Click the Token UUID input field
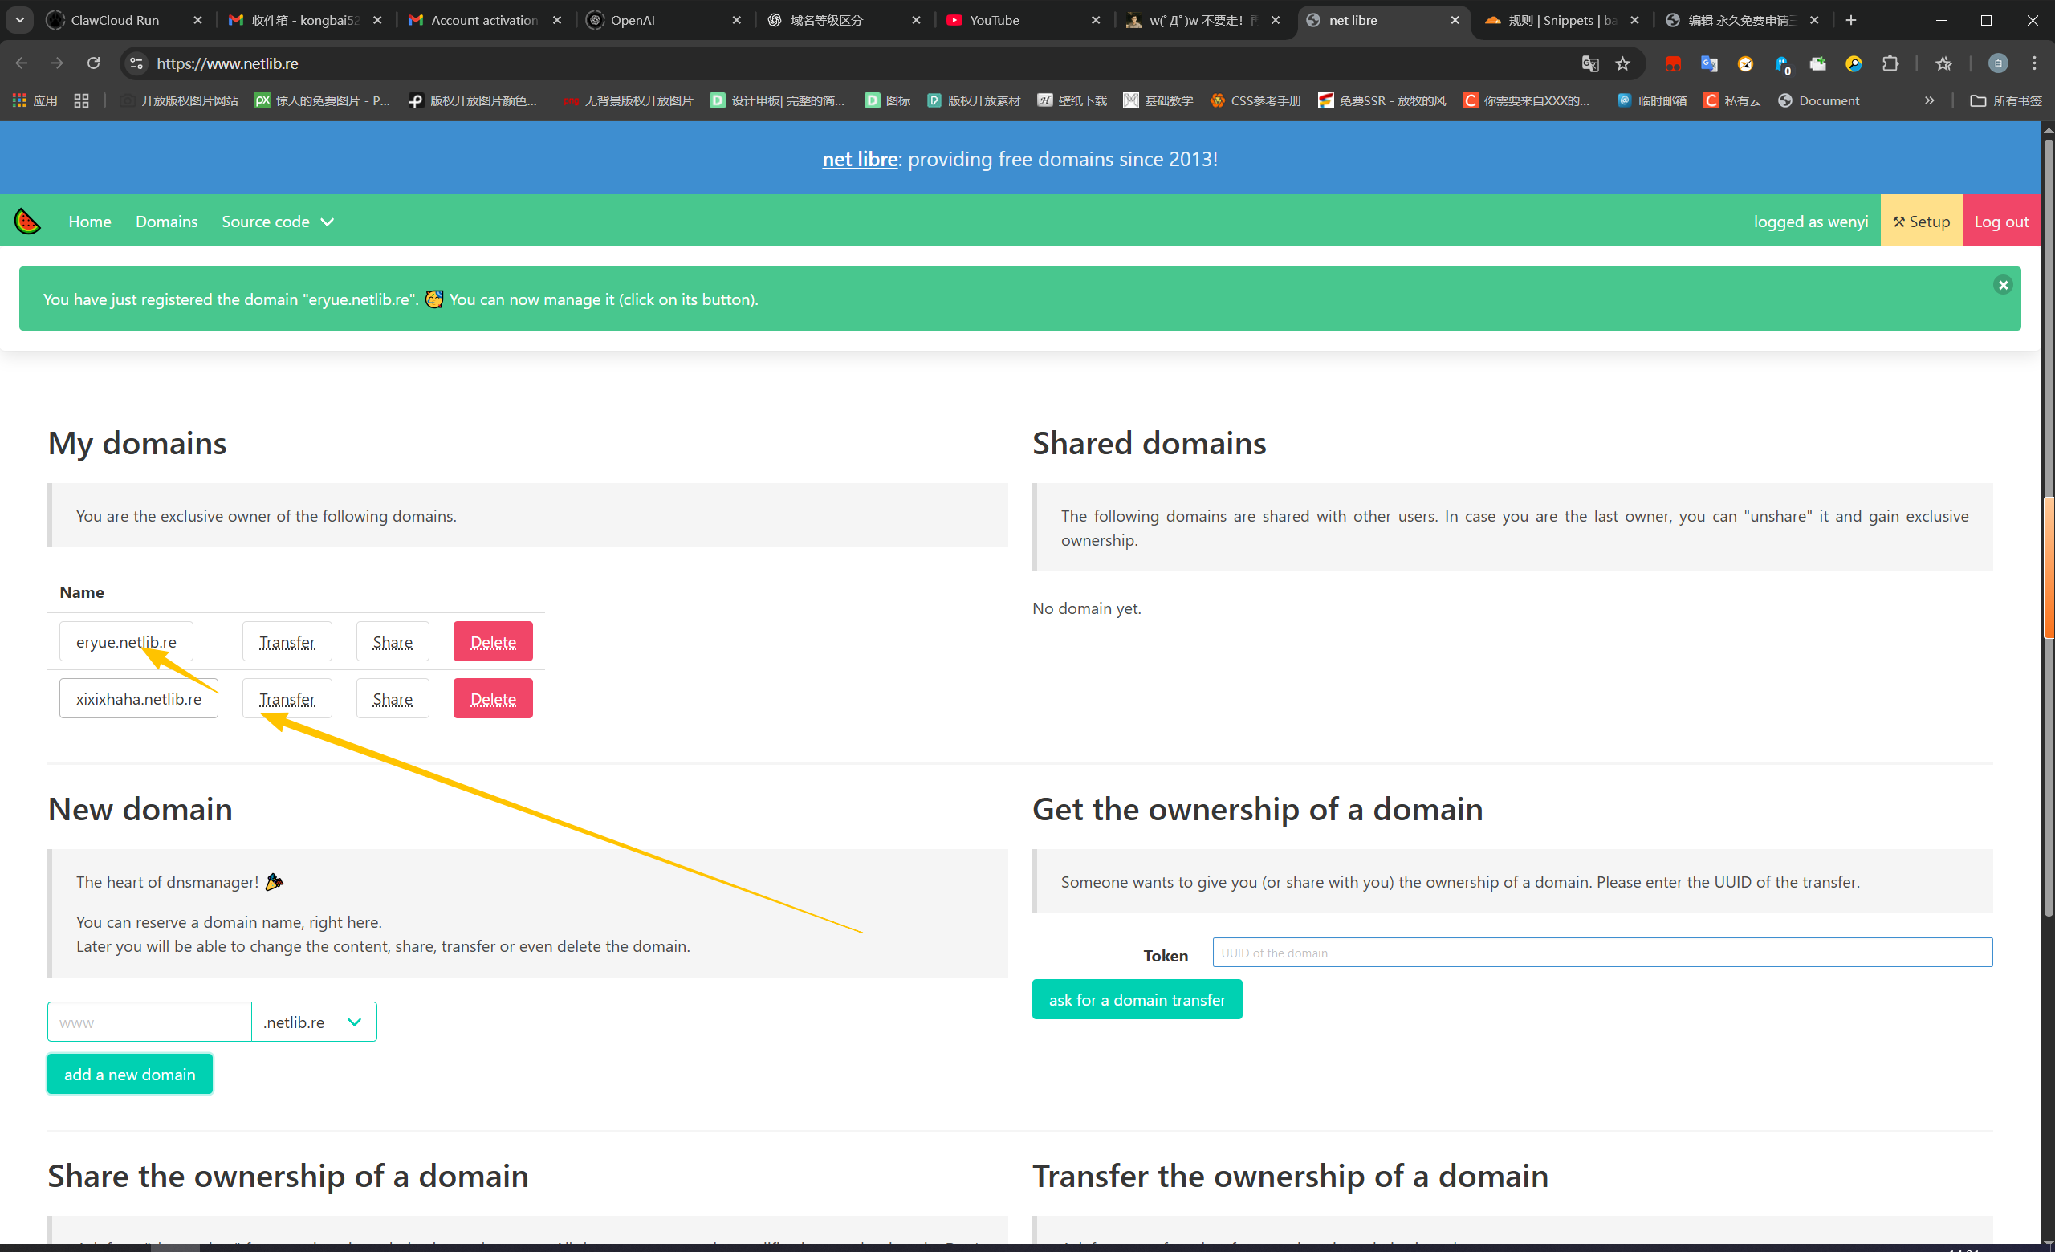This screenshot has height=1252, width=2055. click(x=1601, y=953)
